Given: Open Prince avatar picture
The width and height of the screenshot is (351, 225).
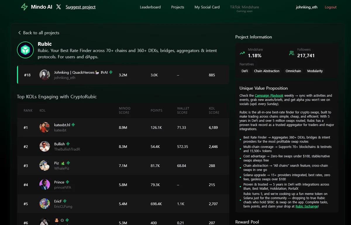Looking at the screenshot, I should (x=44, y=185).
